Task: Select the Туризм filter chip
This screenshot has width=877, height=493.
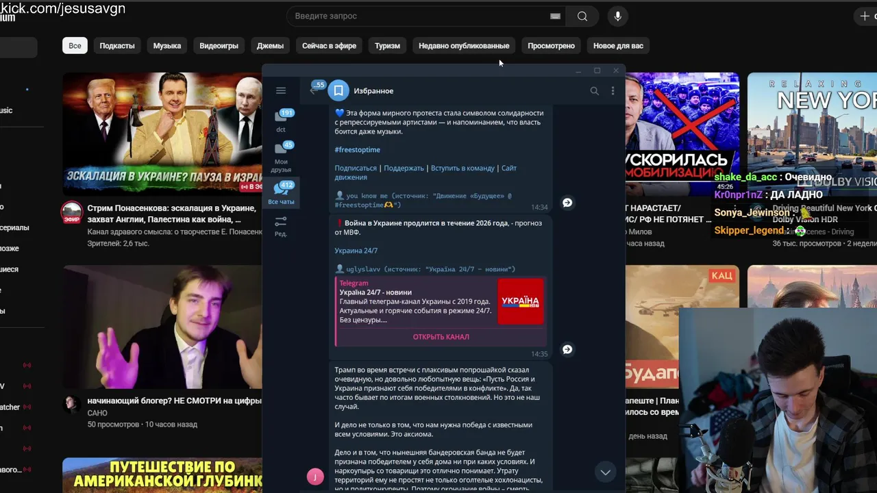Action: click(x=387, y=46)
